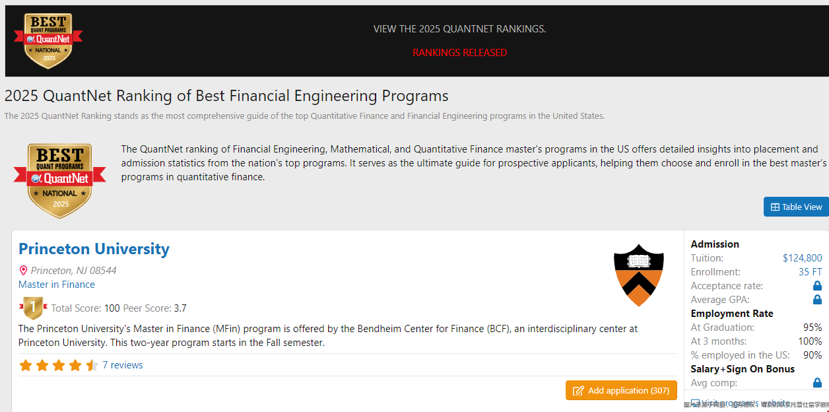
Task: Click the large gold Best Quant Programs badge
Action: 60,181
